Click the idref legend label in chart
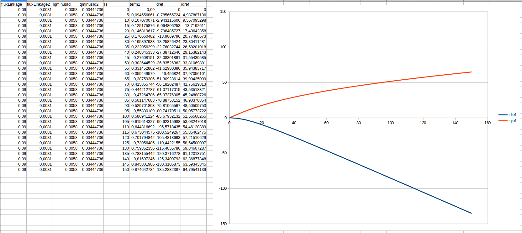The height and width of the screenshot is (233, 522). pyautogui.click(x=512, y=115)
